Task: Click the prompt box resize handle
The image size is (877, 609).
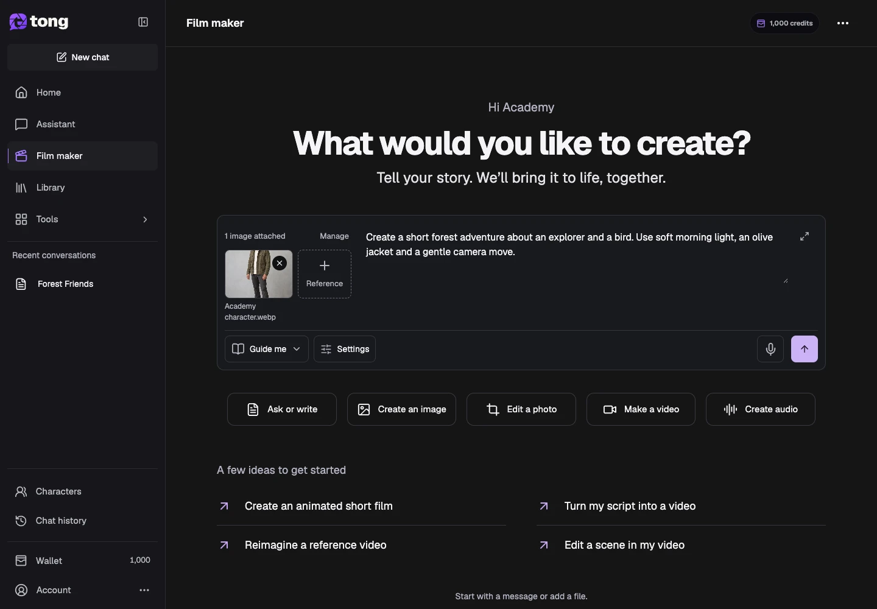Action: click(785, 280)
